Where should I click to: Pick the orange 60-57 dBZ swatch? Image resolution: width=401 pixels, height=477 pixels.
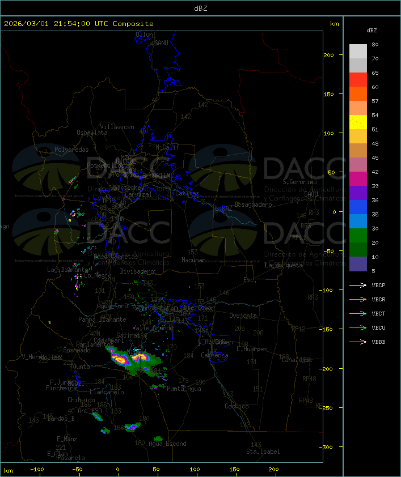pyautogui.click(x=358, y=93)
